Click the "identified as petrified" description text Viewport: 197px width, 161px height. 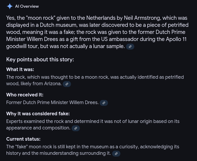161,77
